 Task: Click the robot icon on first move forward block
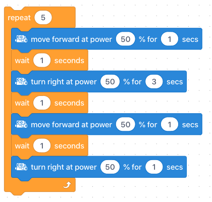click(x=21, y=39)
